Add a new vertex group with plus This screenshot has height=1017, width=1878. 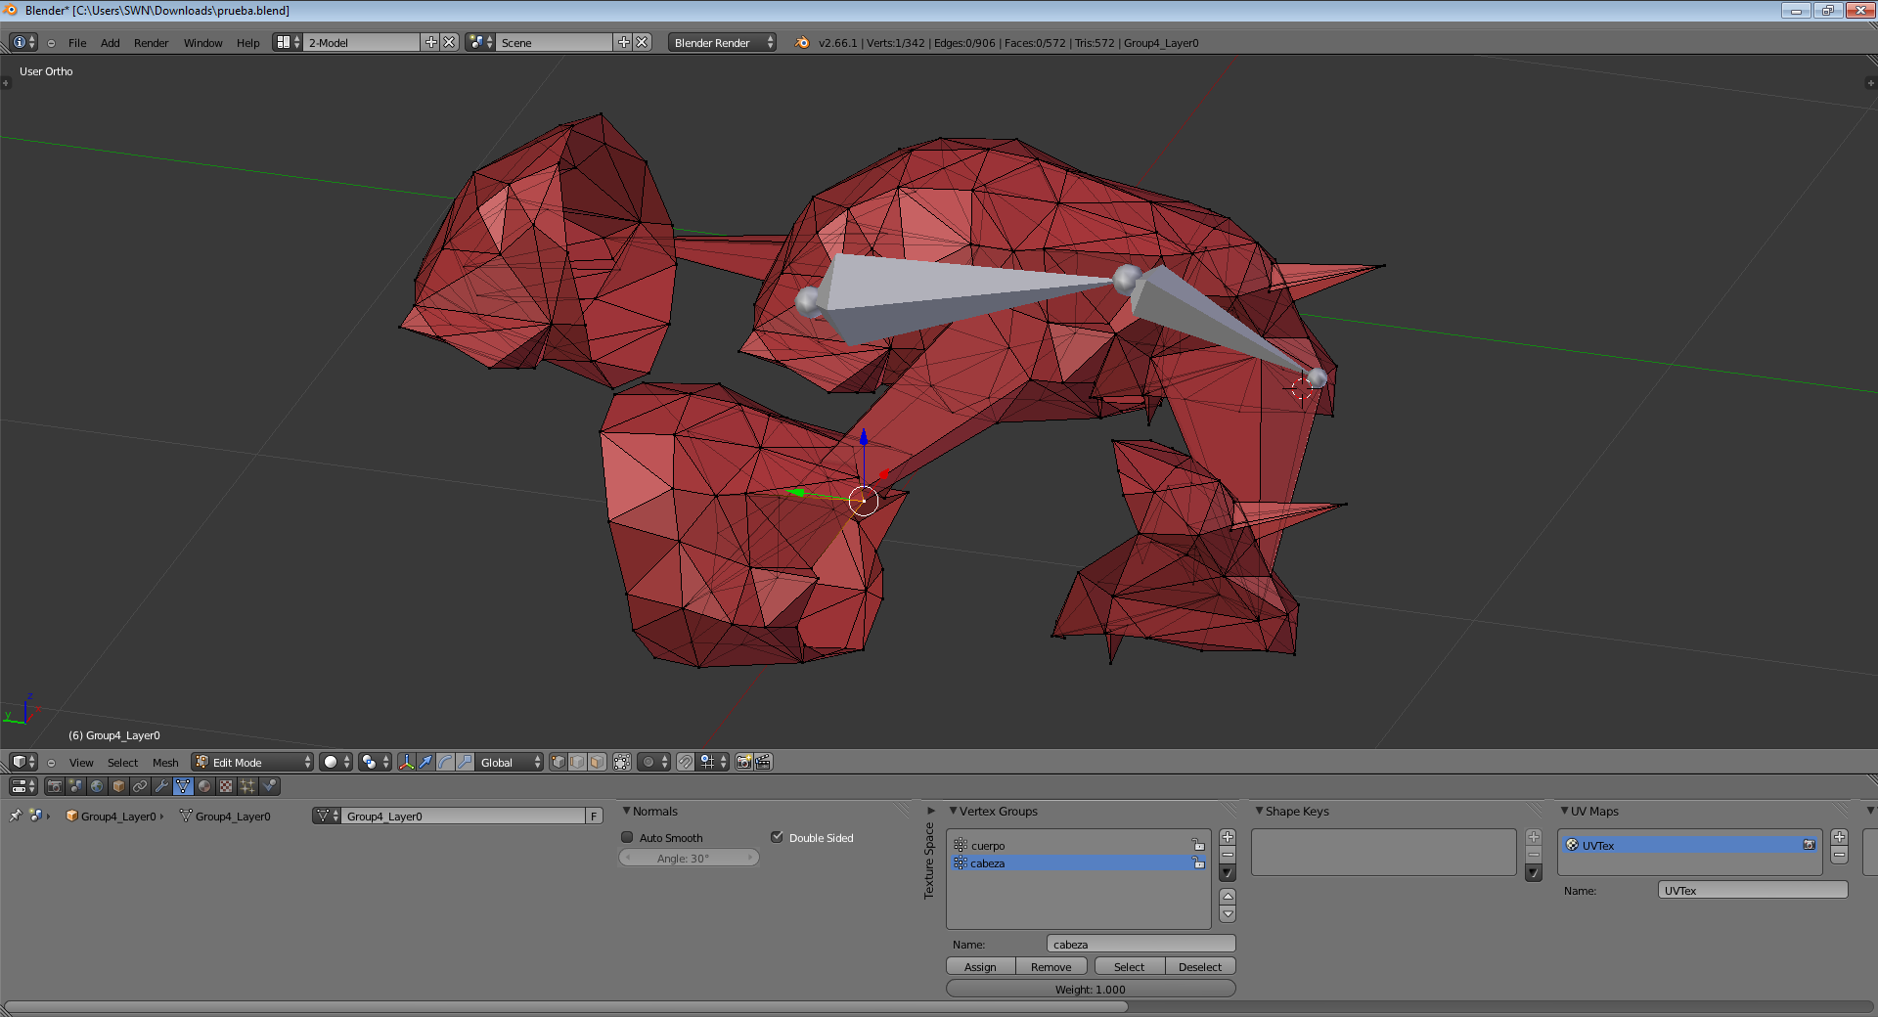1228,837
